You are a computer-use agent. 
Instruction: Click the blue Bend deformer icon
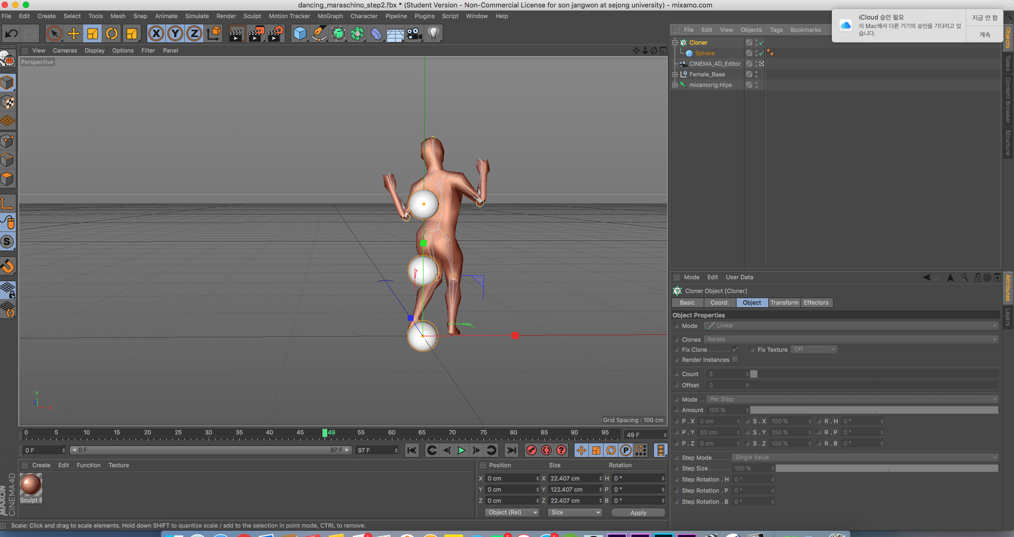click(376, 34)
